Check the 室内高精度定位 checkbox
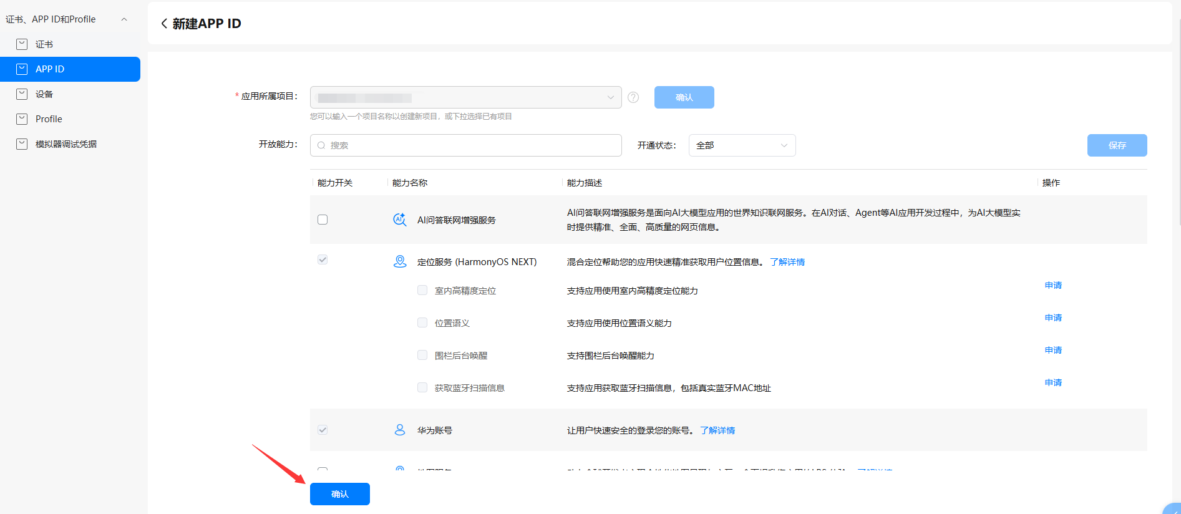The image size is (1181, 514). click(422, 290)
